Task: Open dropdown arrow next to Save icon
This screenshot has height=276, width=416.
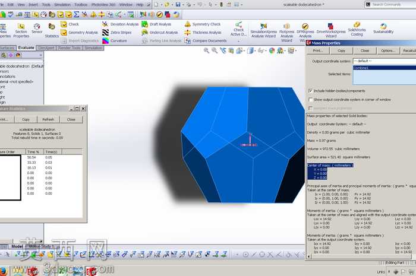Action: click(183, 5)
